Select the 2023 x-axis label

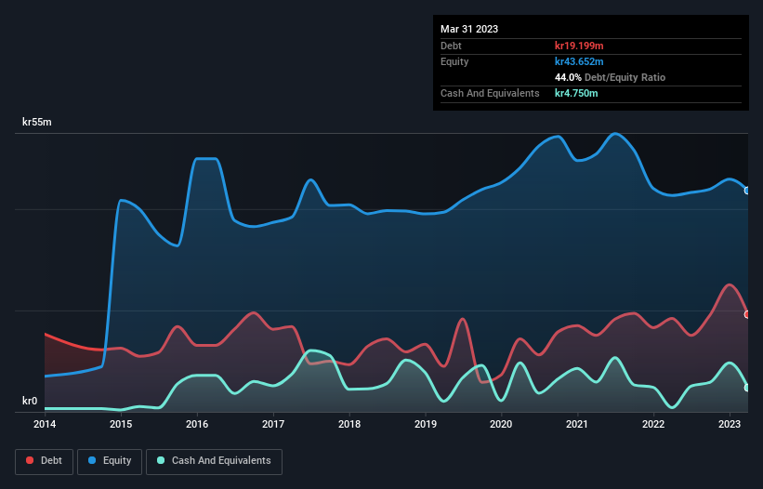[x=730, y=424]
